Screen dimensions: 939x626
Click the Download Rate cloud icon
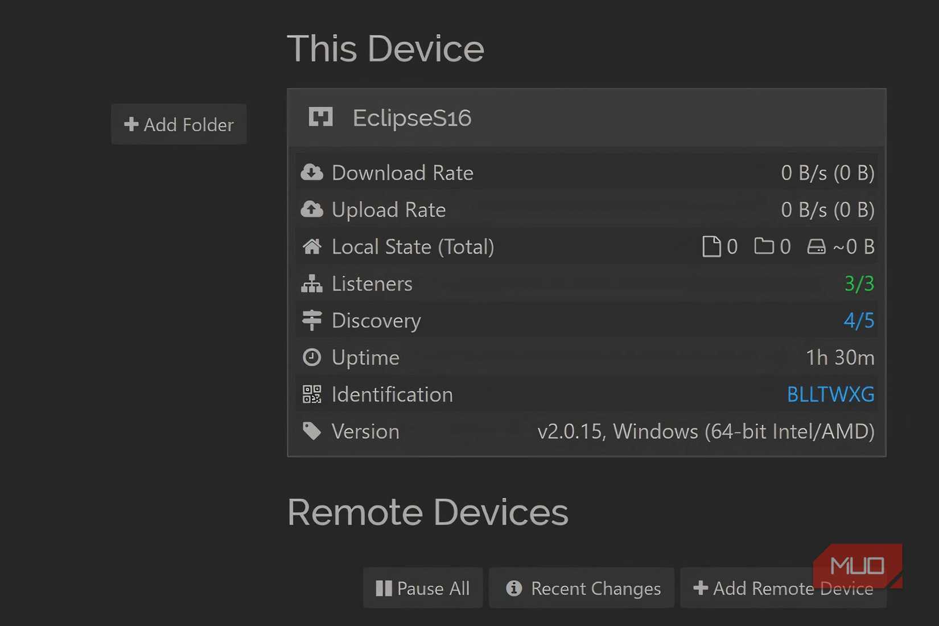pos(312,172)
